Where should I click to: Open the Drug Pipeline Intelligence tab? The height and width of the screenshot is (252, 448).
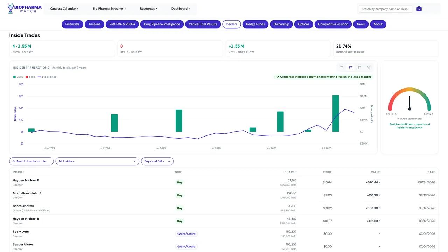162,24
